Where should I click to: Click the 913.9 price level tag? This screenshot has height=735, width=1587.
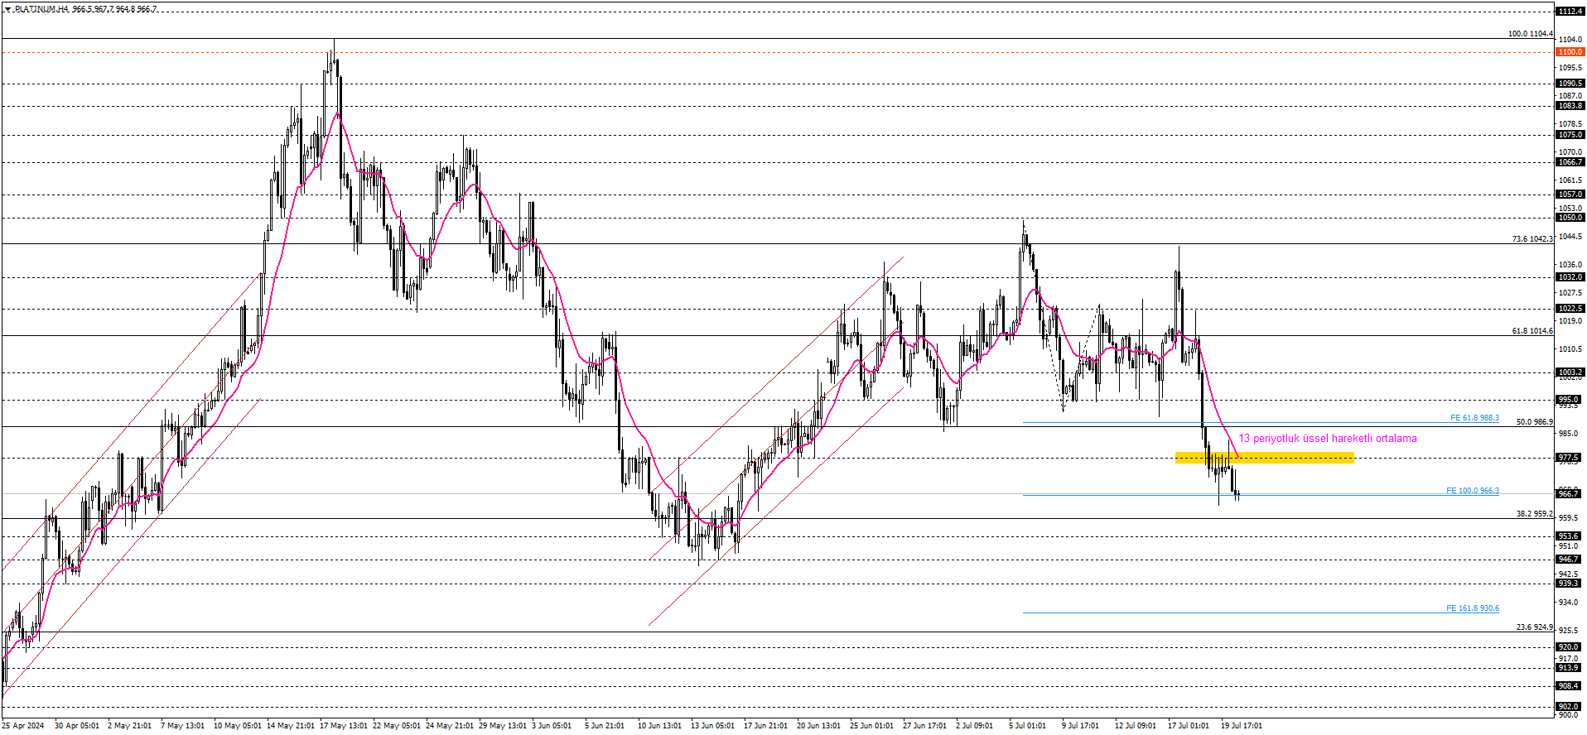pyautogui.click(x=1570, y=668)
